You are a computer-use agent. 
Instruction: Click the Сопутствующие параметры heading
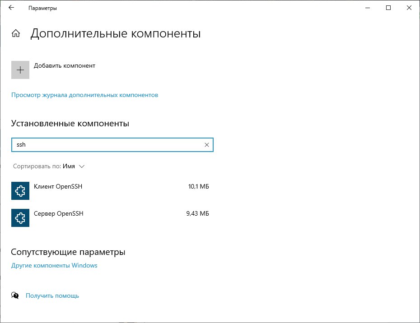(68, 252)
